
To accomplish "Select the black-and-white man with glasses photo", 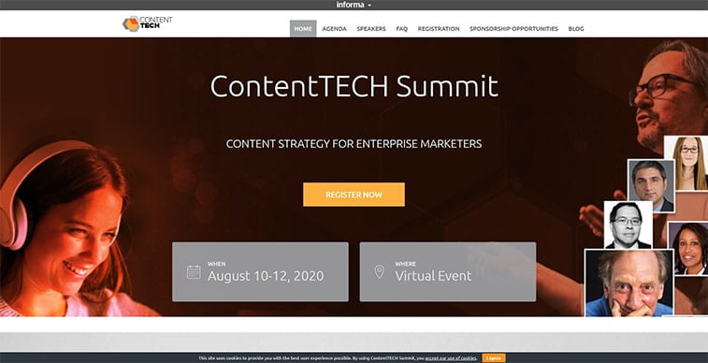I will [x=629, y=225].
